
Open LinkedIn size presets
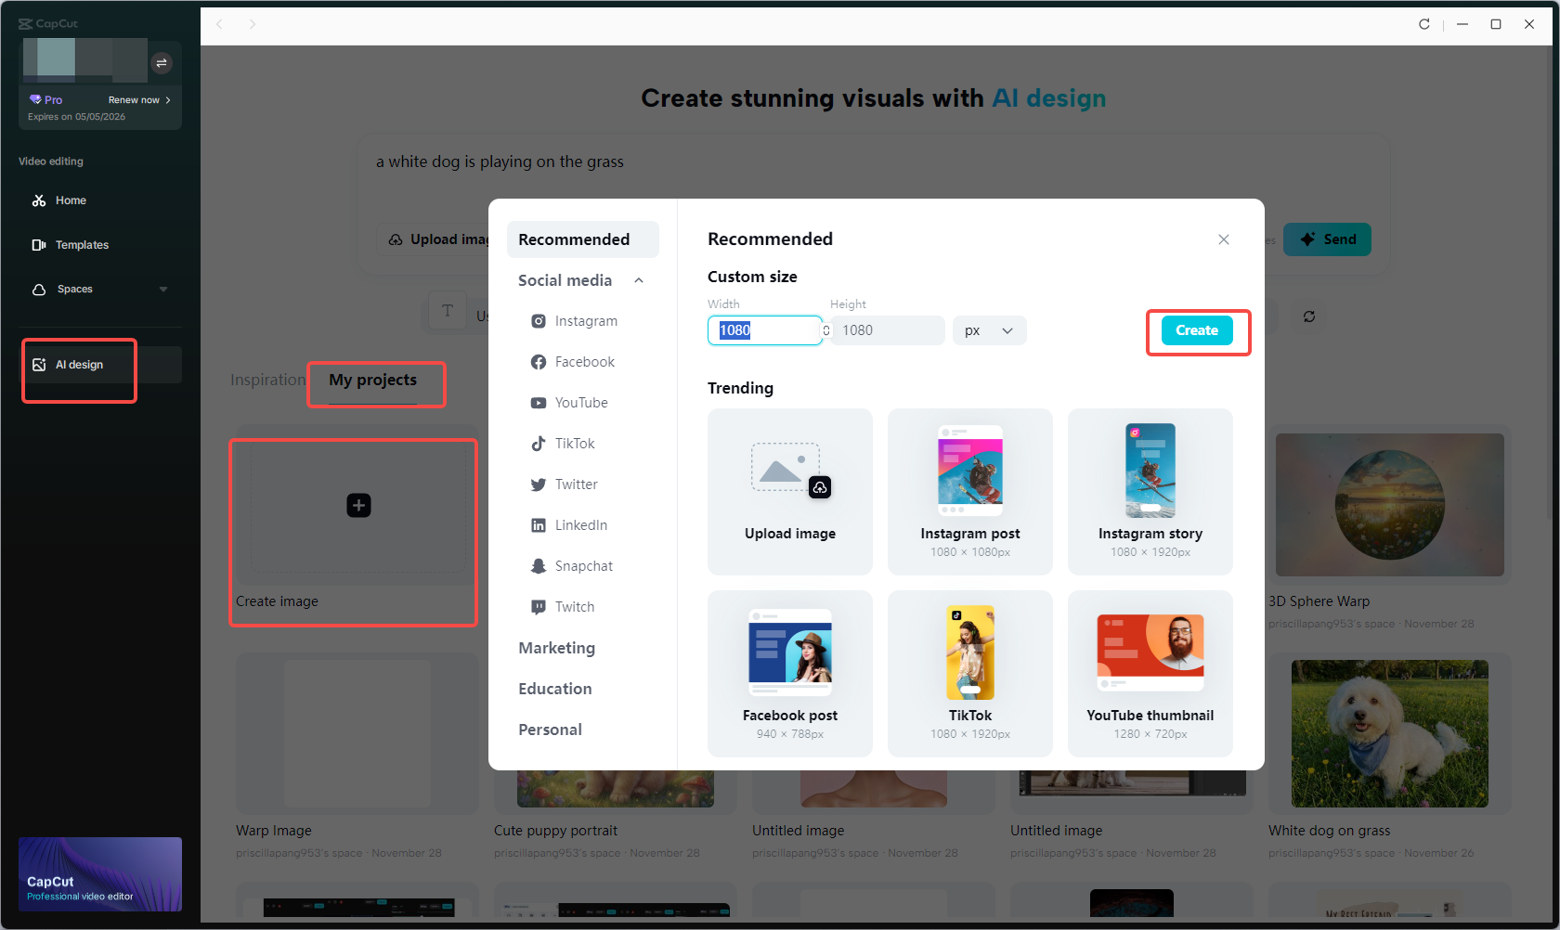click(x=579, y=524)
